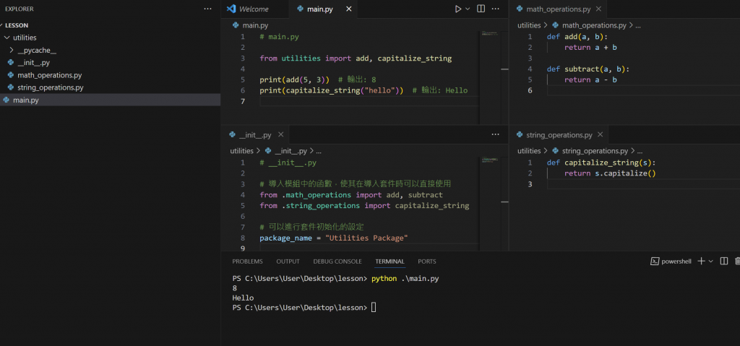Image resolution: width=740 pixels, height=346 pixels.
Task: Open Explorer views and more actions menu
Action: pos(207,9)
